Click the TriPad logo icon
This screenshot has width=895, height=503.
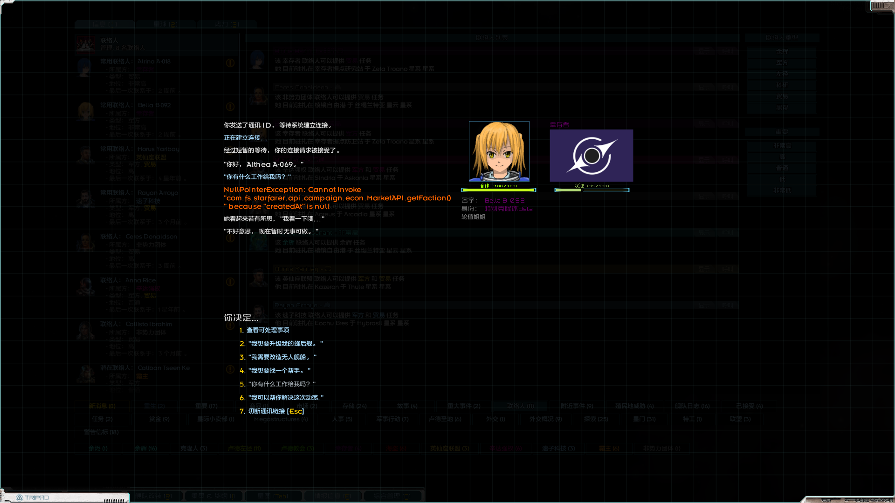coord(20,497)
